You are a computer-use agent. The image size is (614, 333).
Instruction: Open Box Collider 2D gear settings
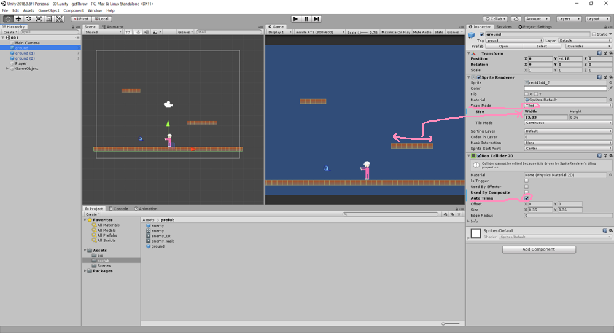pyautogui.click(x=610, y=155)
